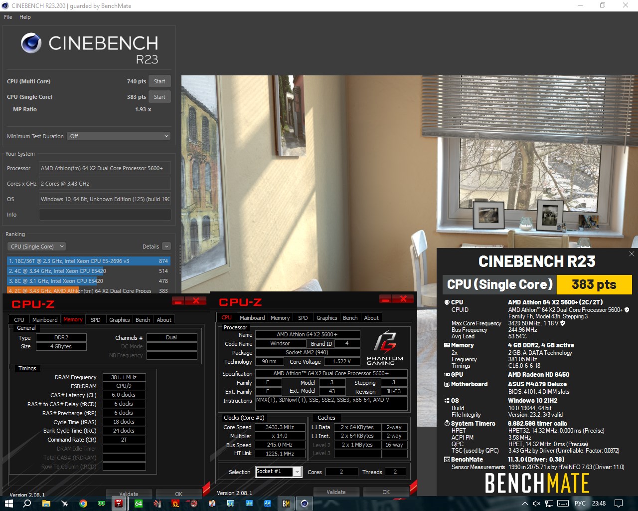Click the Info input field in Cinebench
This screenshot has height=511, width=638.
(105, 215)
